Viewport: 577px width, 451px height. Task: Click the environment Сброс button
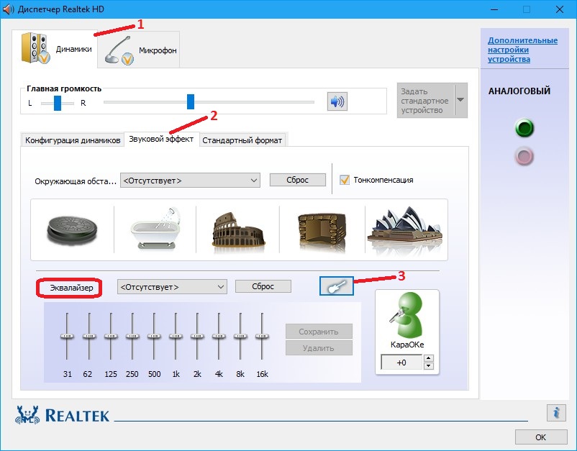[298, 180]
